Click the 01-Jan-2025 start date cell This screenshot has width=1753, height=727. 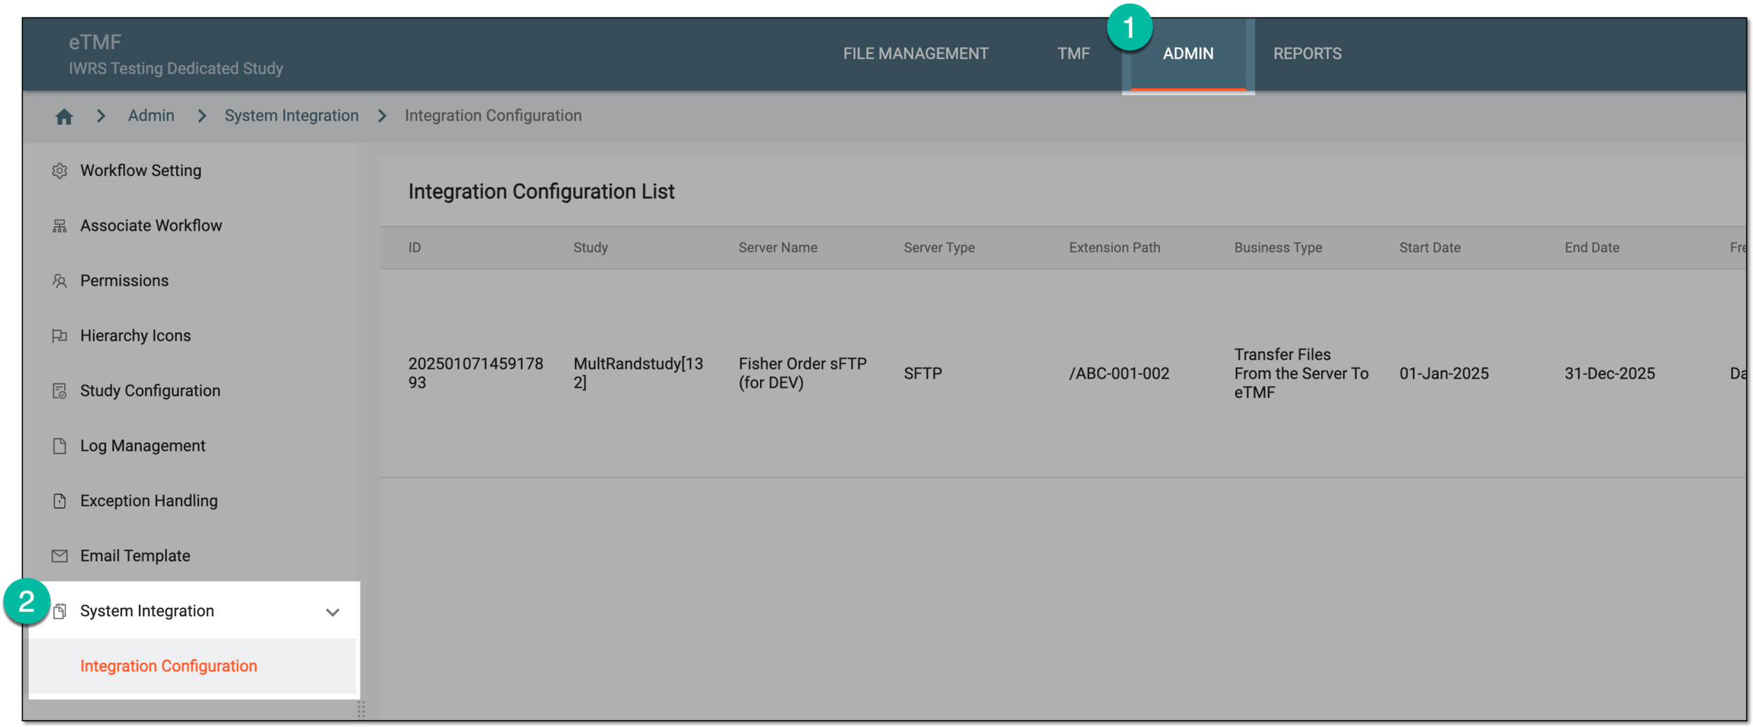[1444, 374]
